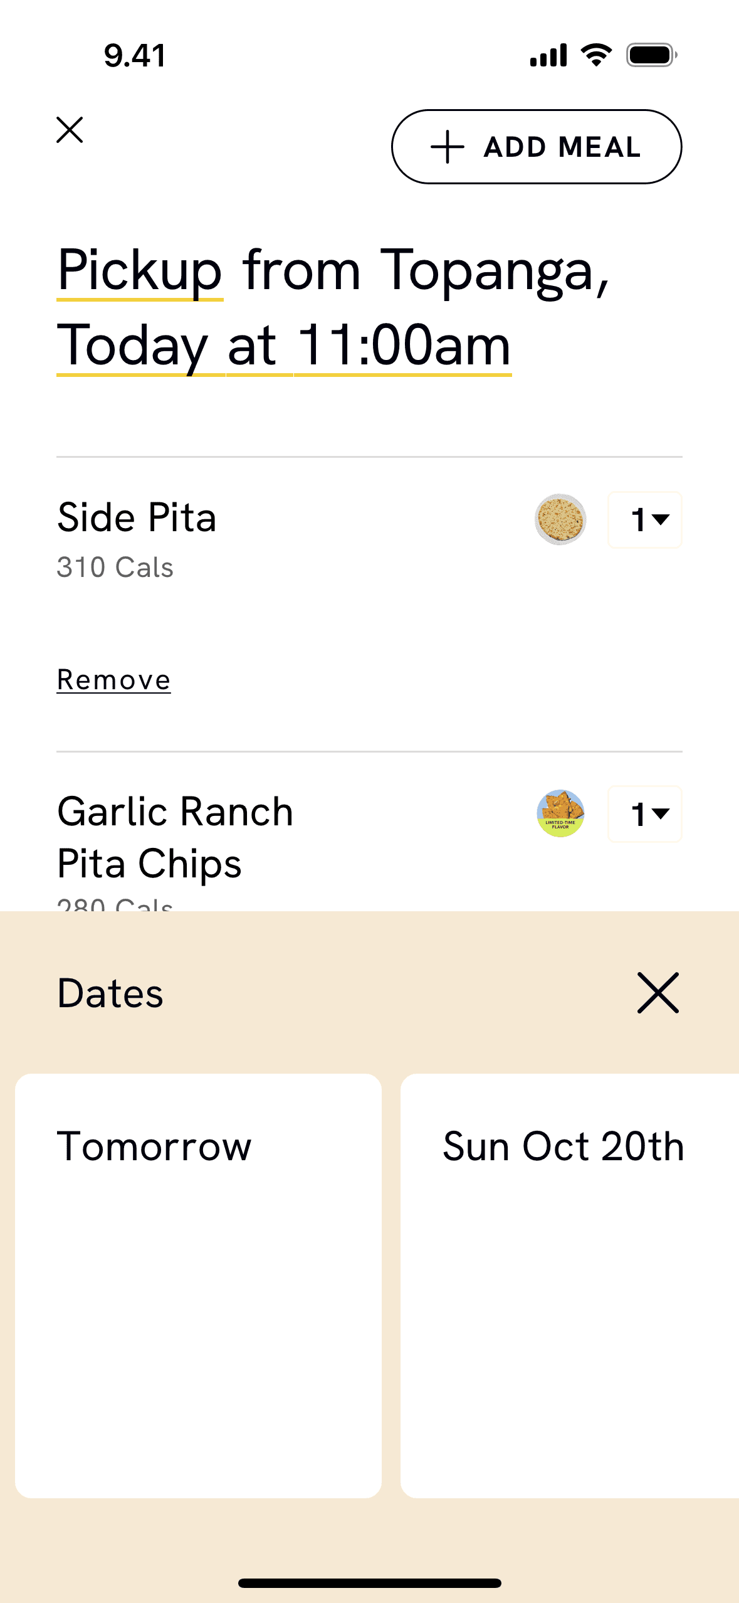Remove the Side Pita from order

113,680
